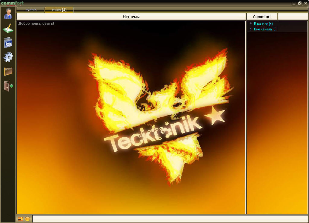This screenshot has height=223, width=309.
Task: Open the user profile icon in sidebar
Action: pos(8,14)
